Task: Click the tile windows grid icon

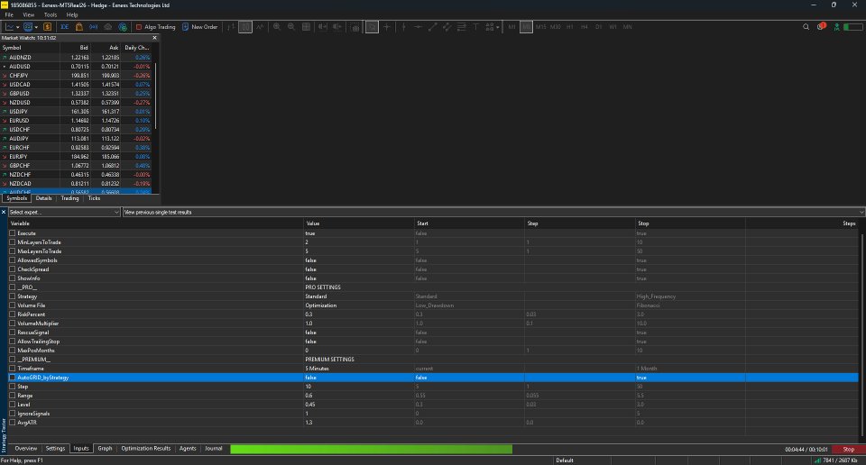Action: point(306,26)
